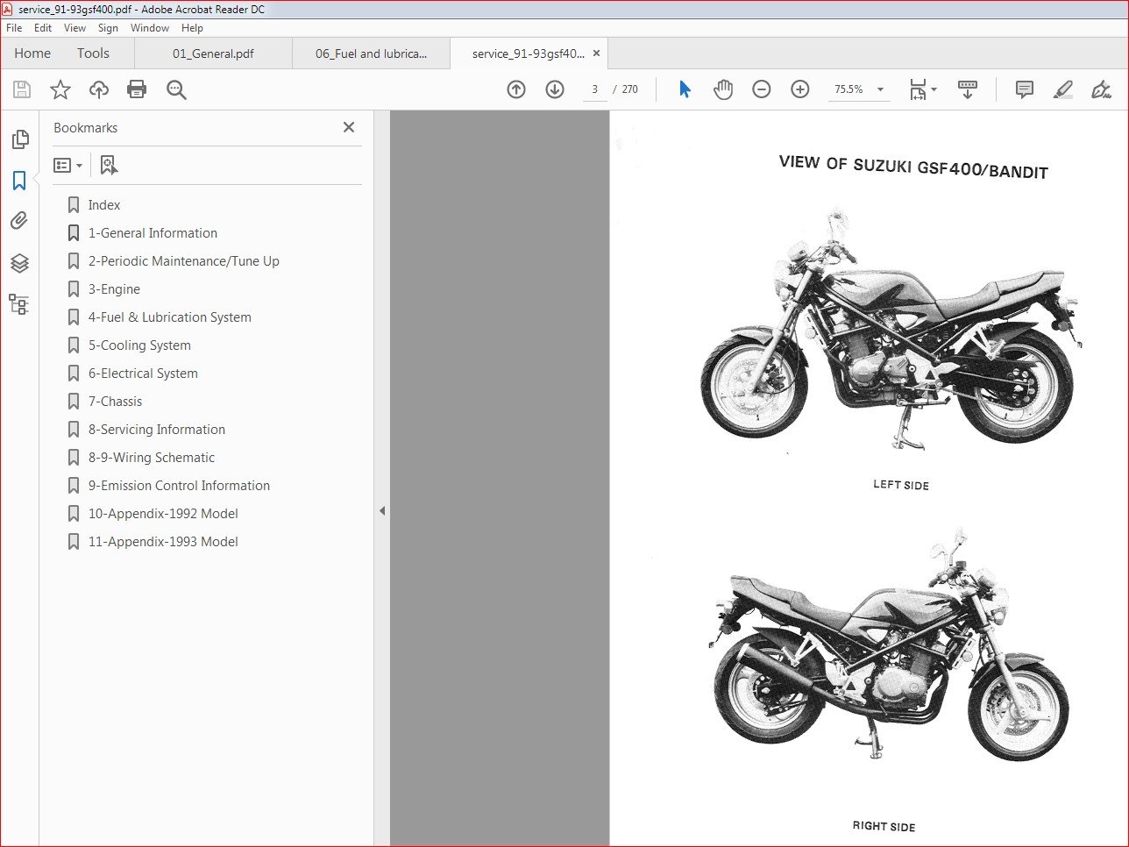Choose the Selection arrow tool

click(x=685, y=89)
